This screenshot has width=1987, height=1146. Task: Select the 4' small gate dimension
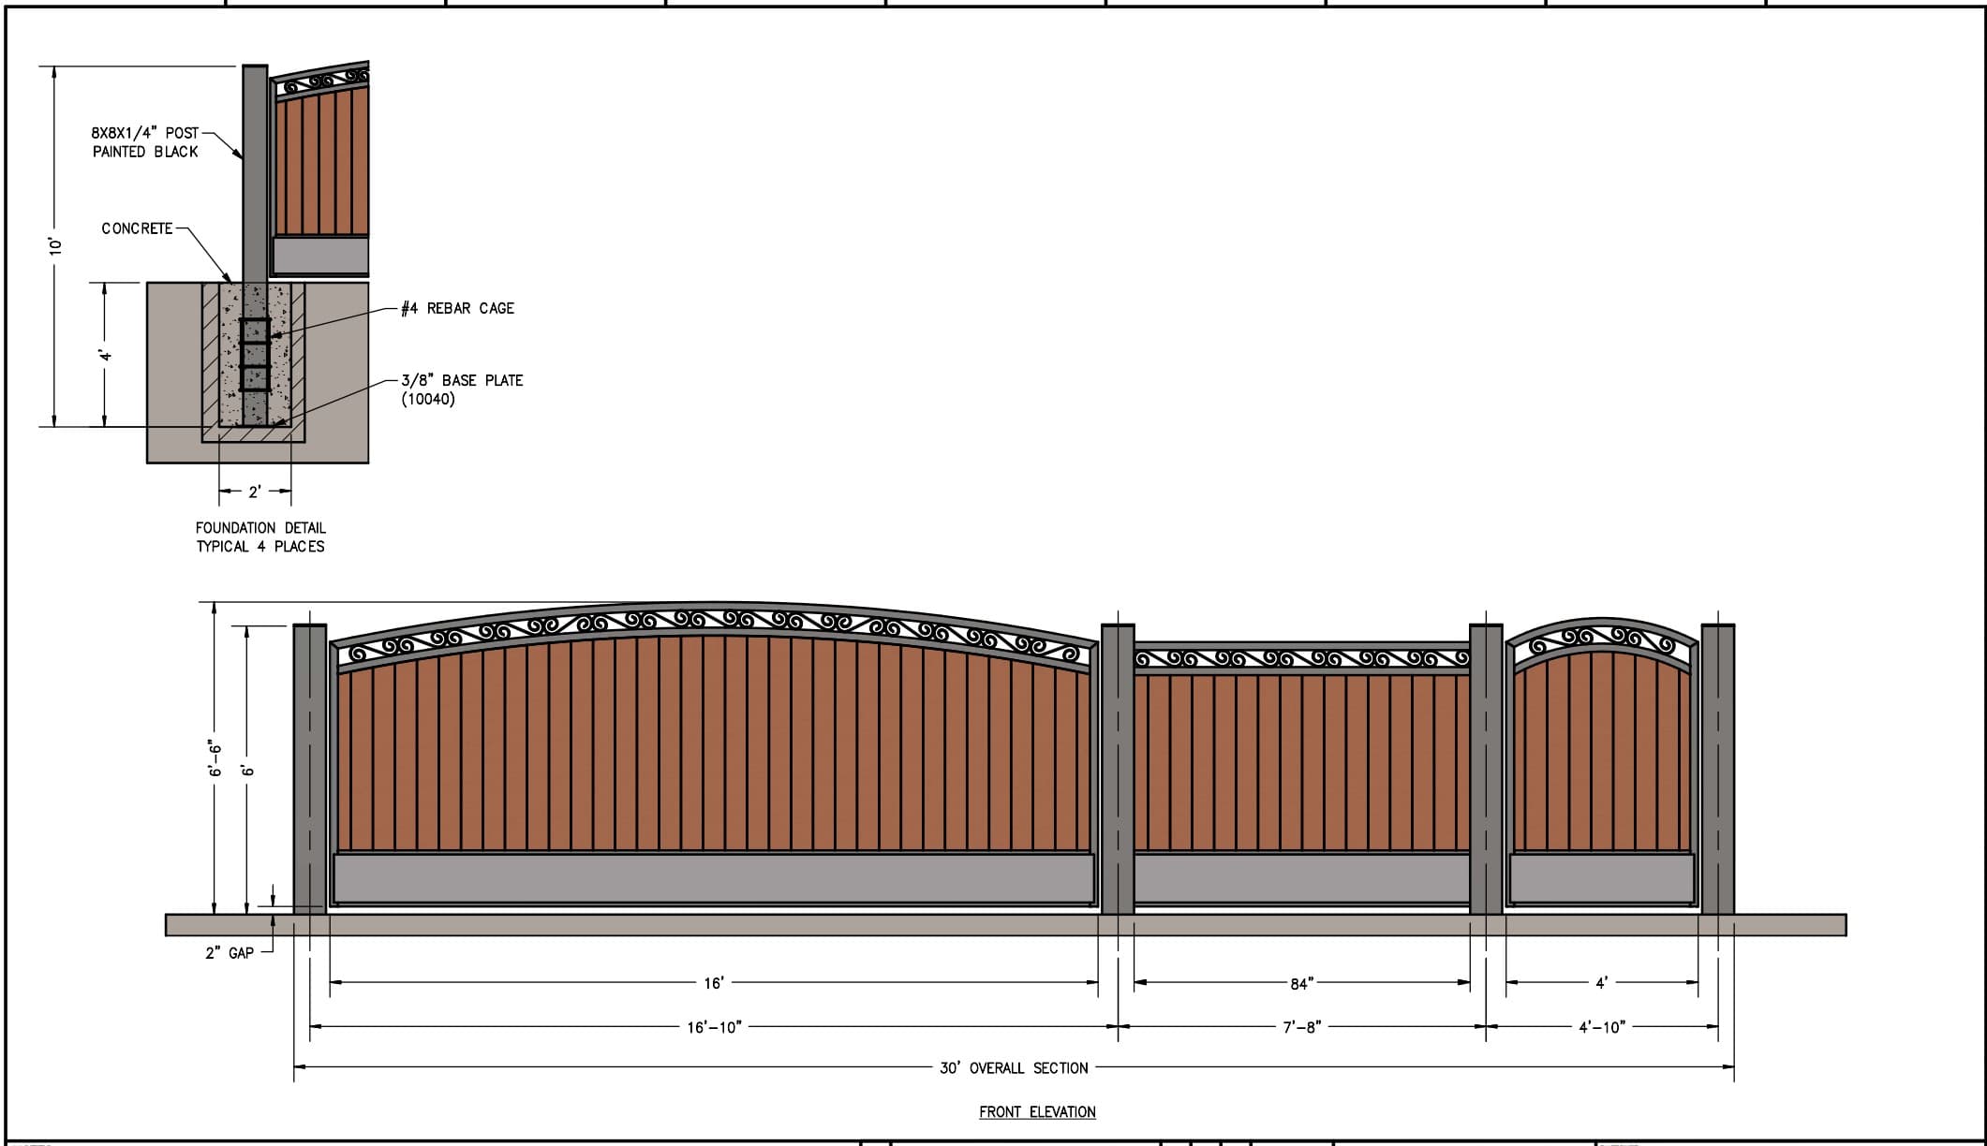[1602, 983]
